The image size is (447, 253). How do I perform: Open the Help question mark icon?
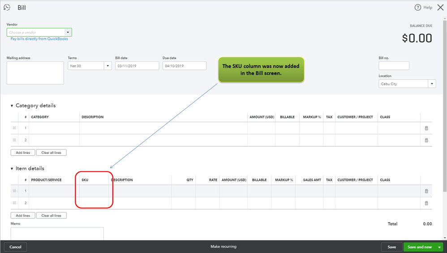tap(417, 8)
